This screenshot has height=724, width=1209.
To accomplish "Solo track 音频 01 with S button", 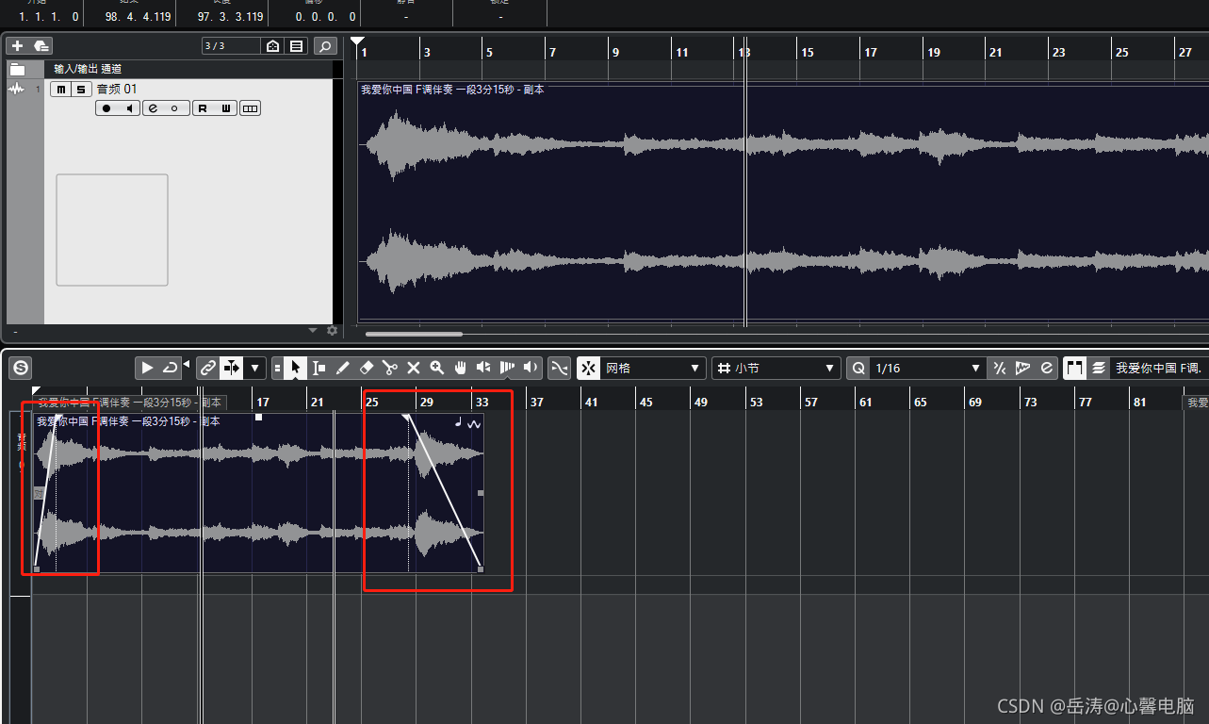I will (81, 90).
